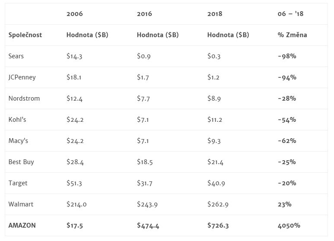The width and height of the screenshot is (334, 241).
Task: Click Walmart's 2018 value $262.9
Action: click(x=219, y=204)
